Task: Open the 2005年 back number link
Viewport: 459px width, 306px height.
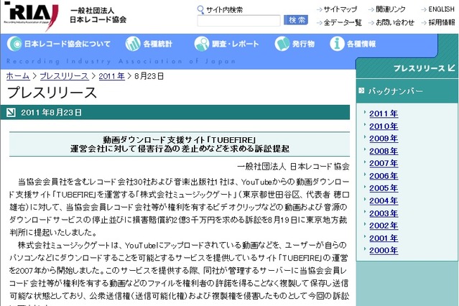Action: click(x=384, y=188)
